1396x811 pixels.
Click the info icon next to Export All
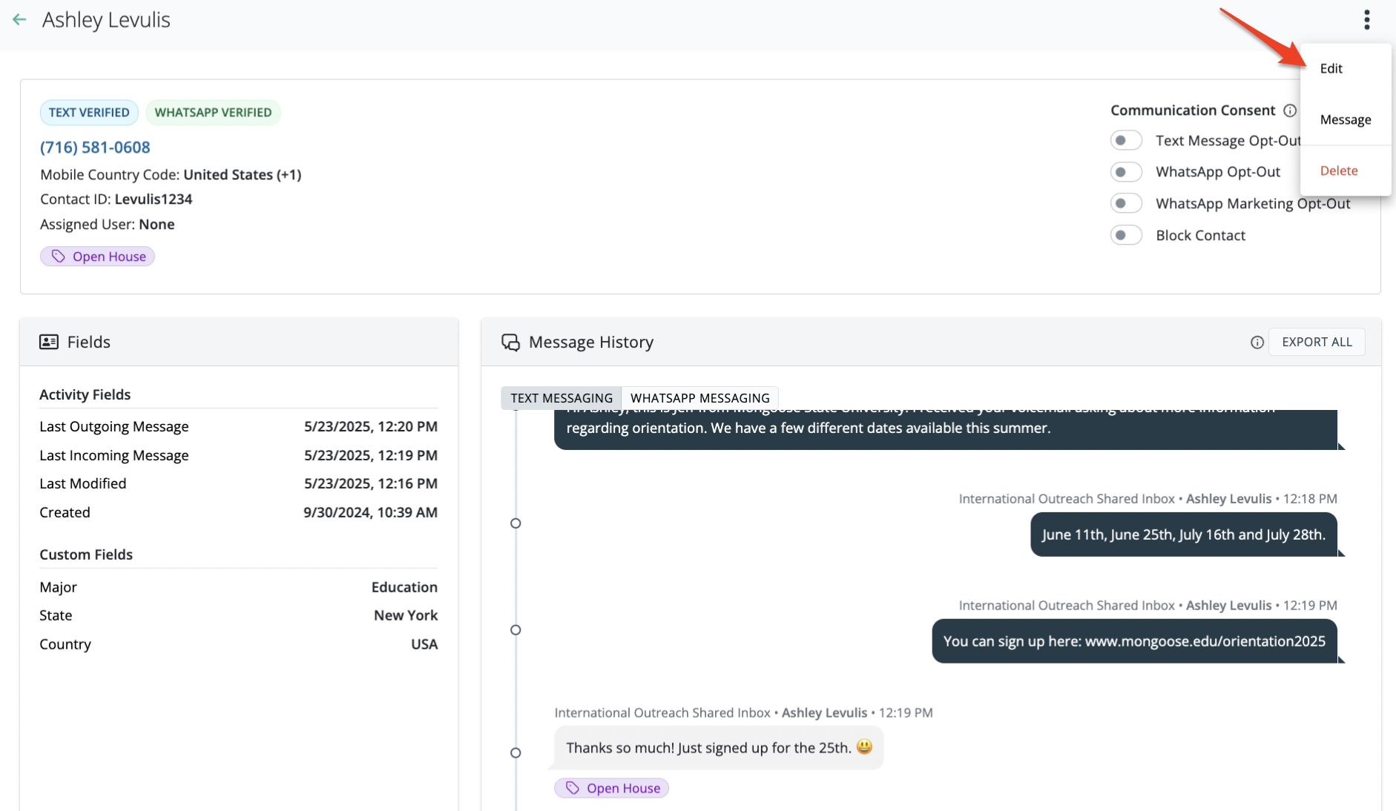click(x=1257, y=342)
